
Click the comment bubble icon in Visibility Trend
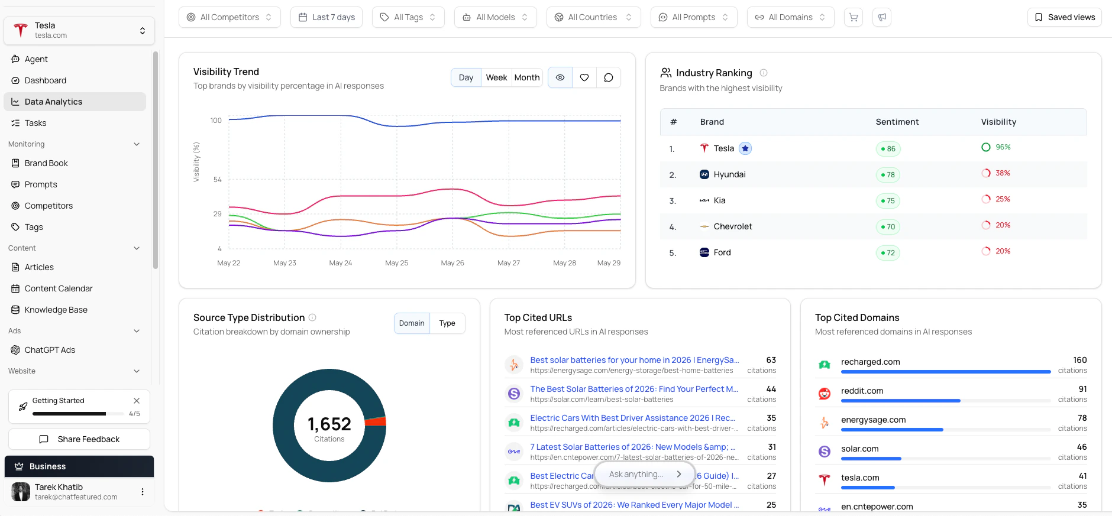[609, 77]
